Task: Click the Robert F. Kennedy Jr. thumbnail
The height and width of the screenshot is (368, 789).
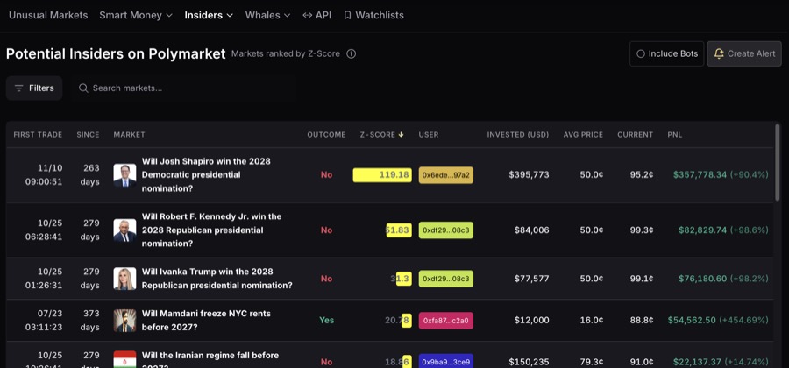Action: pos(124,230)
